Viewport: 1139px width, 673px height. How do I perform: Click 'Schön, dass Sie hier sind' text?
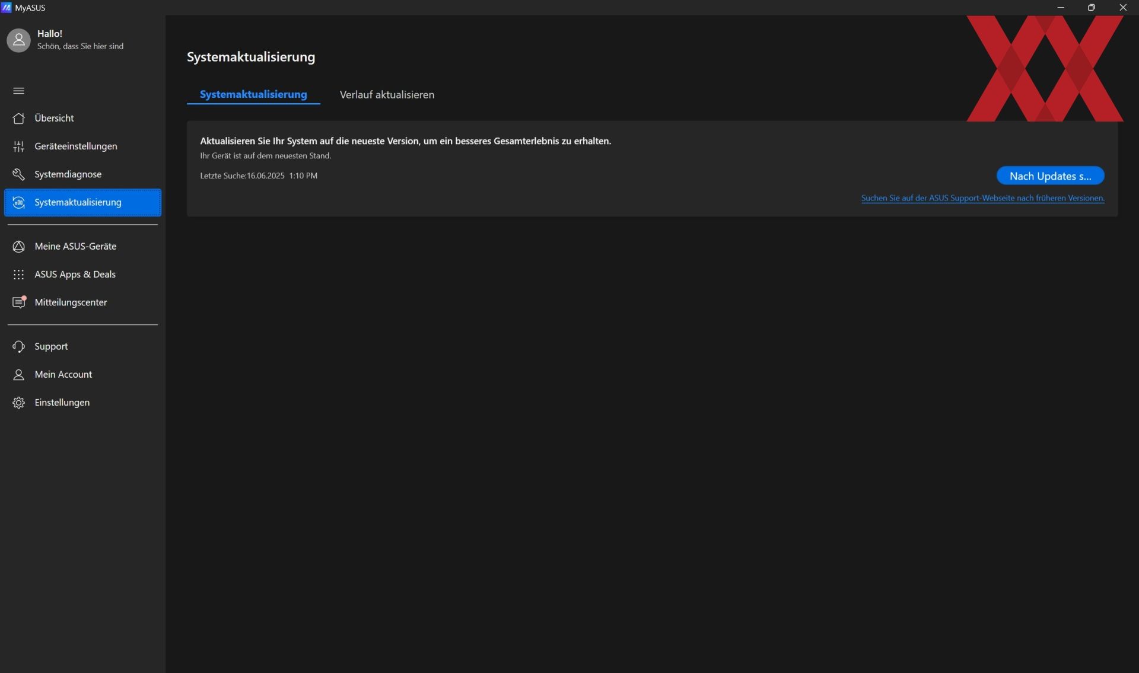[80, 46]
